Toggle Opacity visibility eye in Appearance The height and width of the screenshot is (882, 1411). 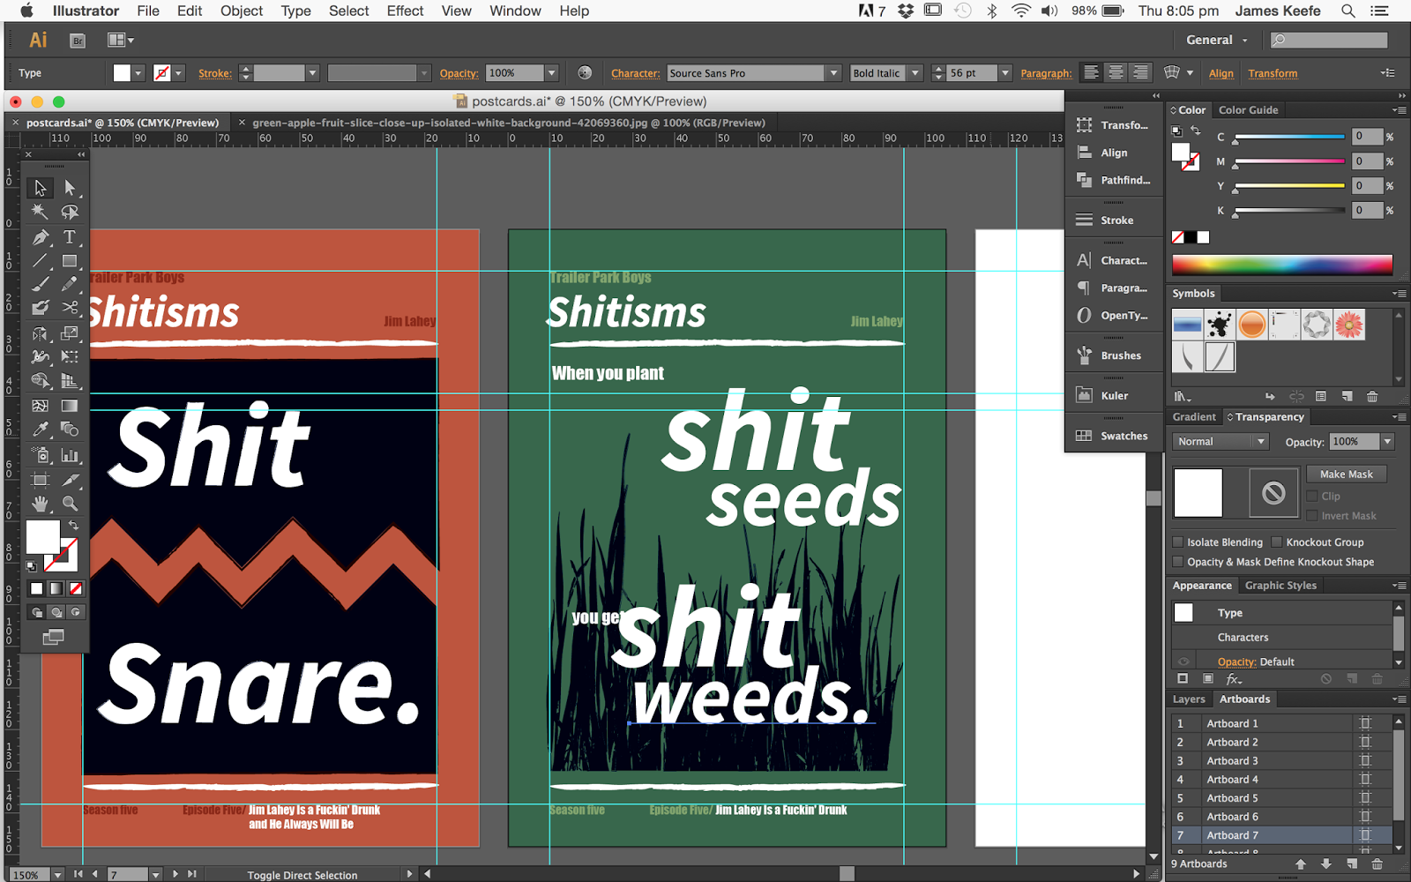[1183, 661]
